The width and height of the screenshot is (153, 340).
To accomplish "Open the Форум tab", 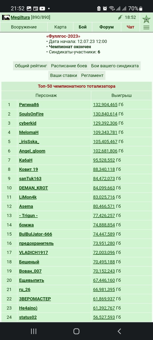I will [x=107, y=27].
